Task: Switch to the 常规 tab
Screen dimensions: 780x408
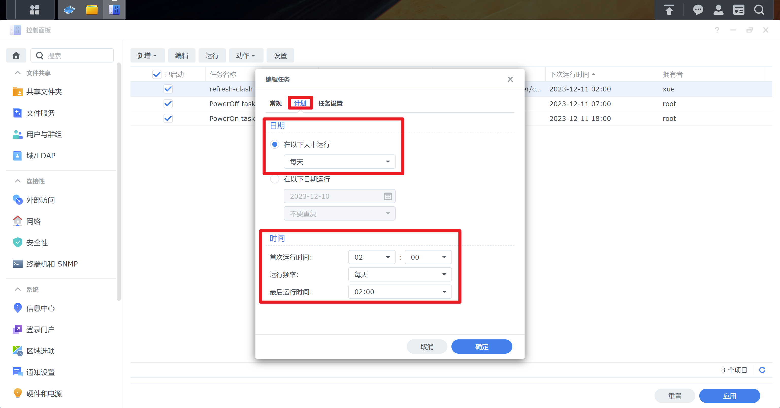Action: [x=275, y=103]
